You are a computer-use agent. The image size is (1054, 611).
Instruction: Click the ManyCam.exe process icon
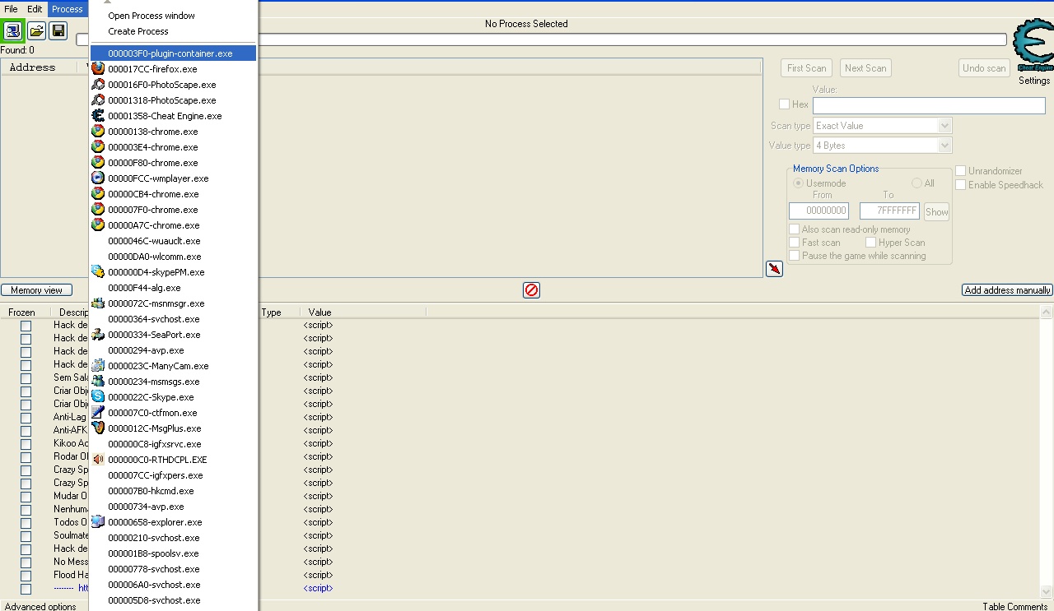(98, 366)
